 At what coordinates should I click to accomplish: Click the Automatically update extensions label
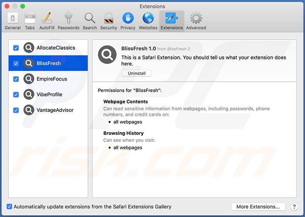(92, 207)
